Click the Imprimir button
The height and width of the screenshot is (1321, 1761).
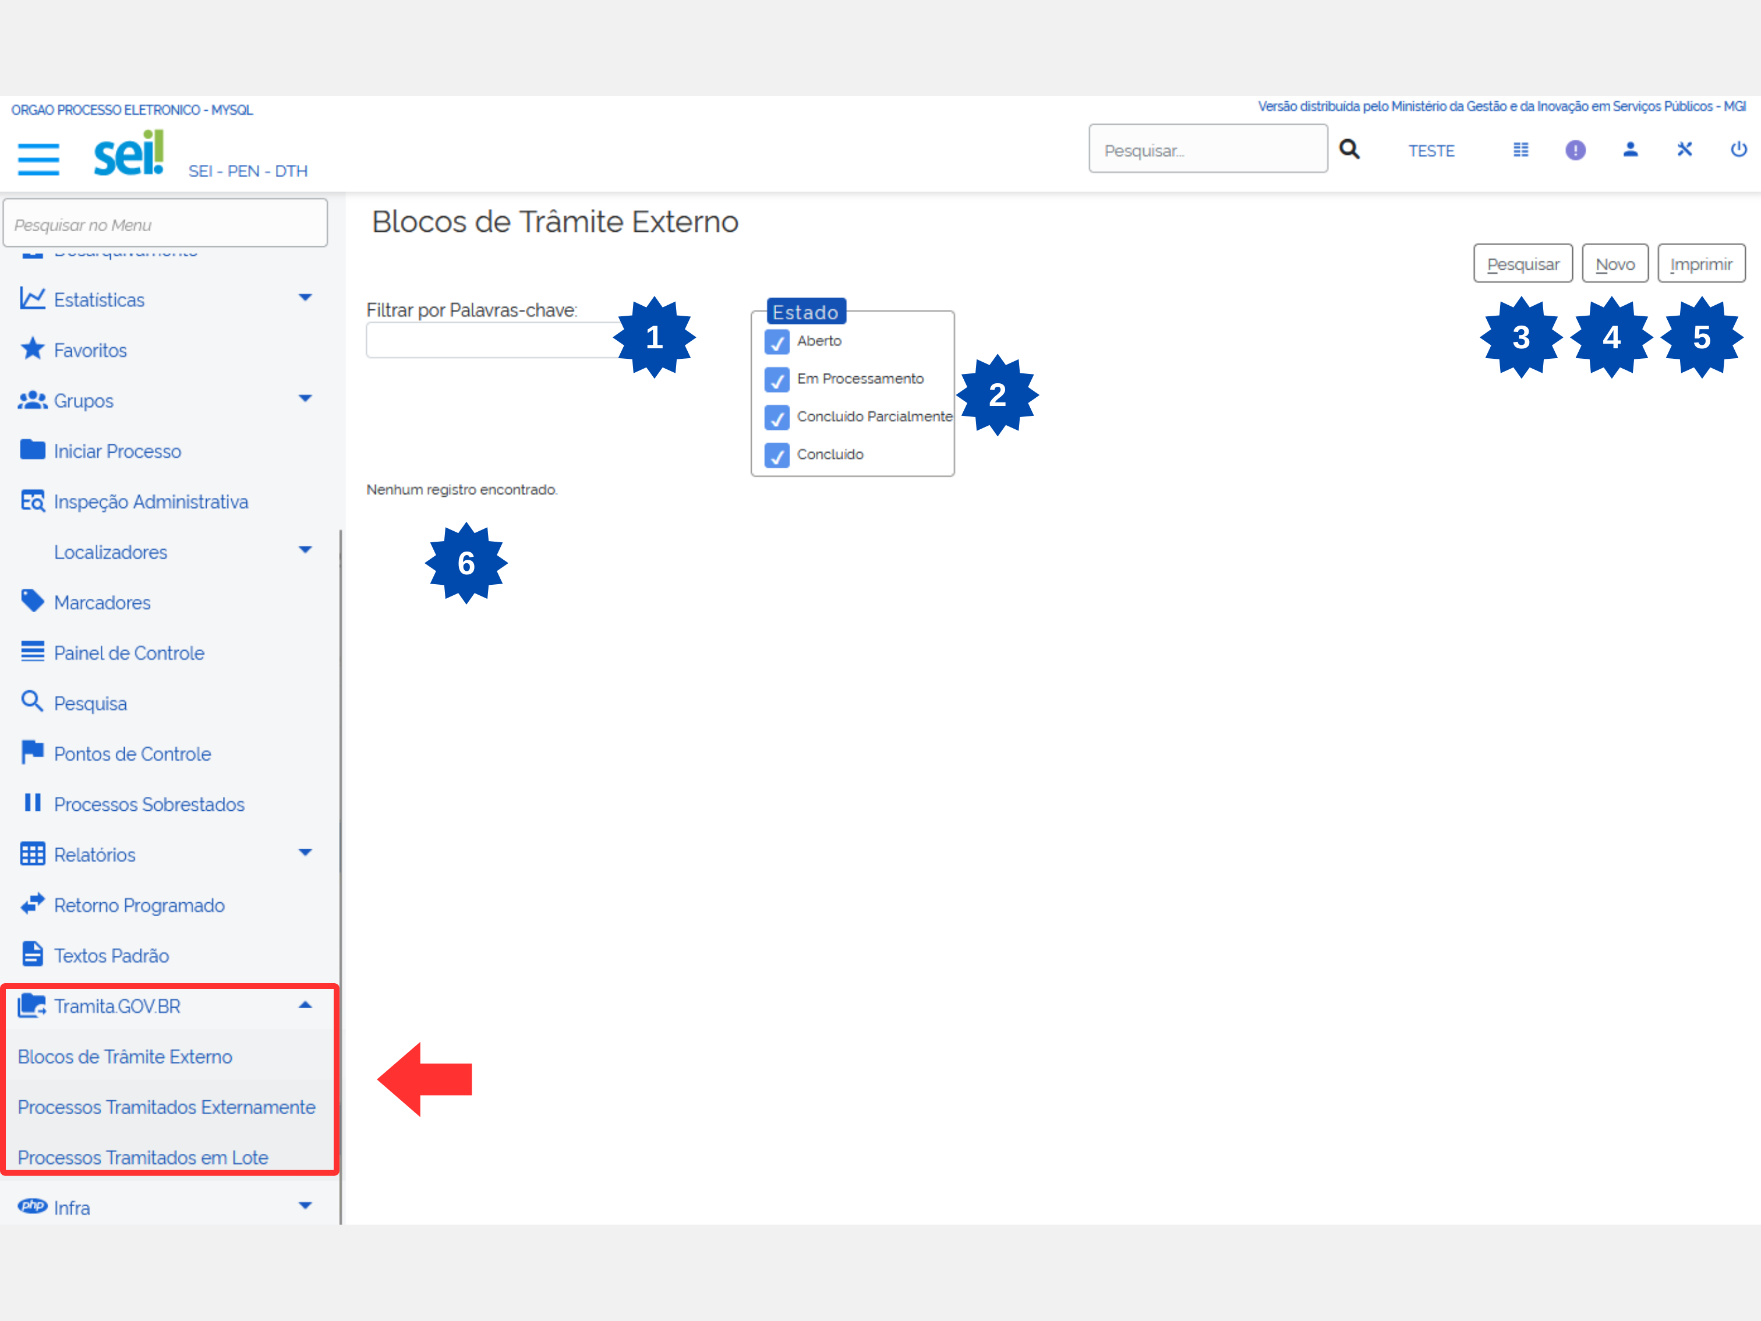coord(1700,264)
